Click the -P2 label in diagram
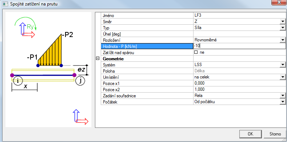This screenshot has width=287, height=142. click(68, 35)
